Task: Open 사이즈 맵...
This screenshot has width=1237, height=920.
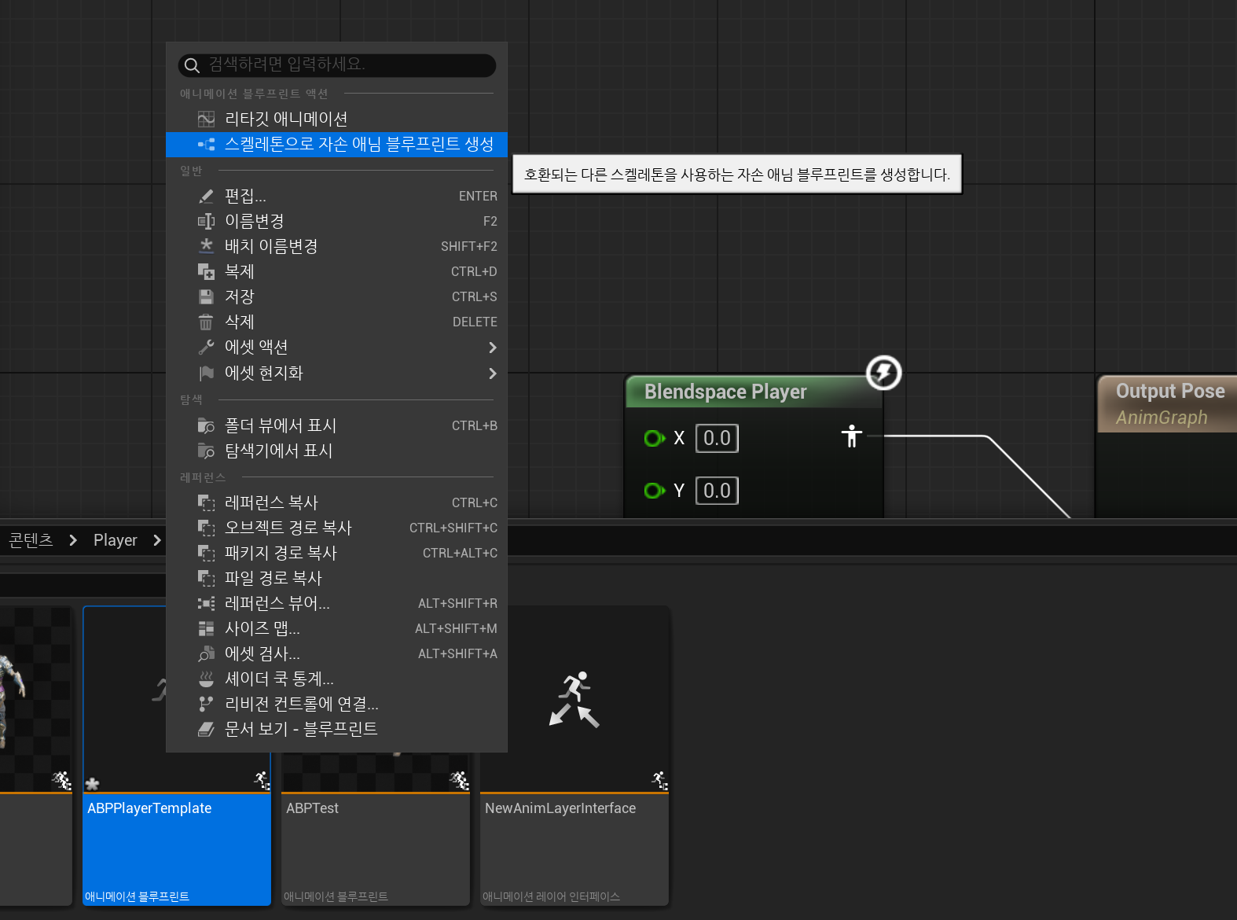Action: (x=336, y=628)
